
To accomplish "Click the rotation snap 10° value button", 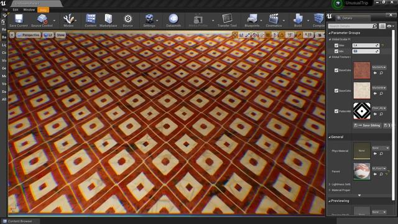I will [x=290, y=35].
